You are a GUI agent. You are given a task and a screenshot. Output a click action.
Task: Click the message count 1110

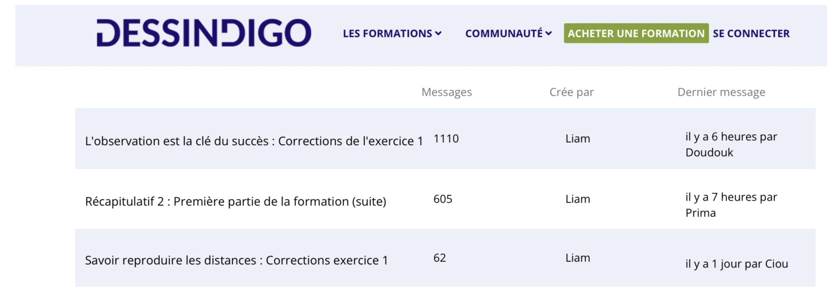coord(446,139)
